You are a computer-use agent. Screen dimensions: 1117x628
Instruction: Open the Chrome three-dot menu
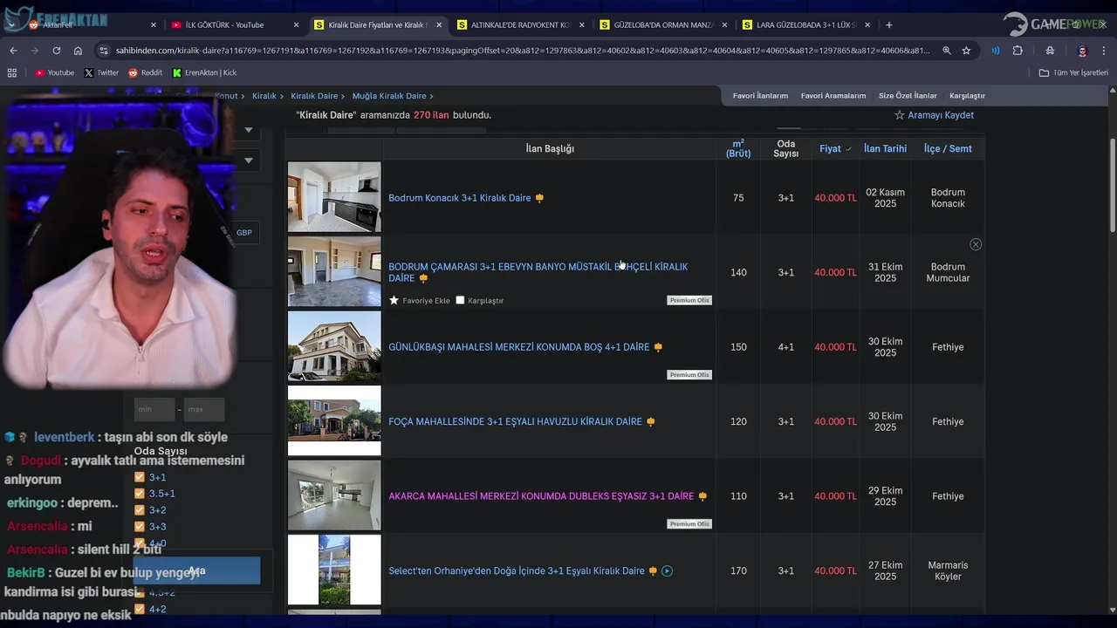[1104, 51]
